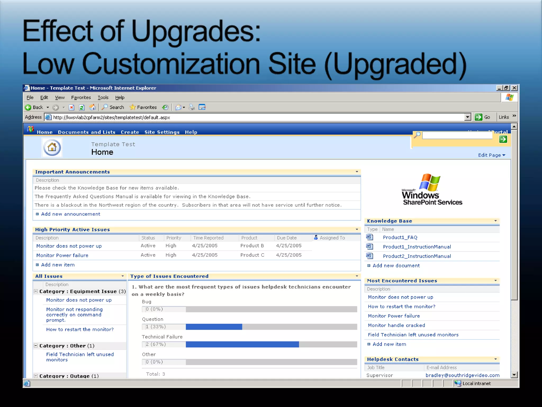
Task: Open the Product1_FAQ Word document icon
Action: [x=369, y=237]
